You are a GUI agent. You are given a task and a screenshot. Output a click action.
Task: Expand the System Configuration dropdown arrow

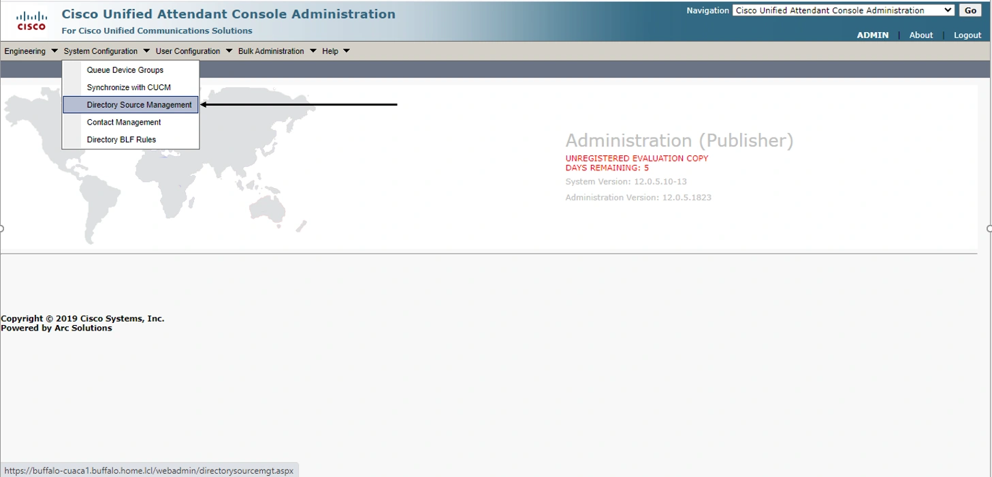point(146,51)
